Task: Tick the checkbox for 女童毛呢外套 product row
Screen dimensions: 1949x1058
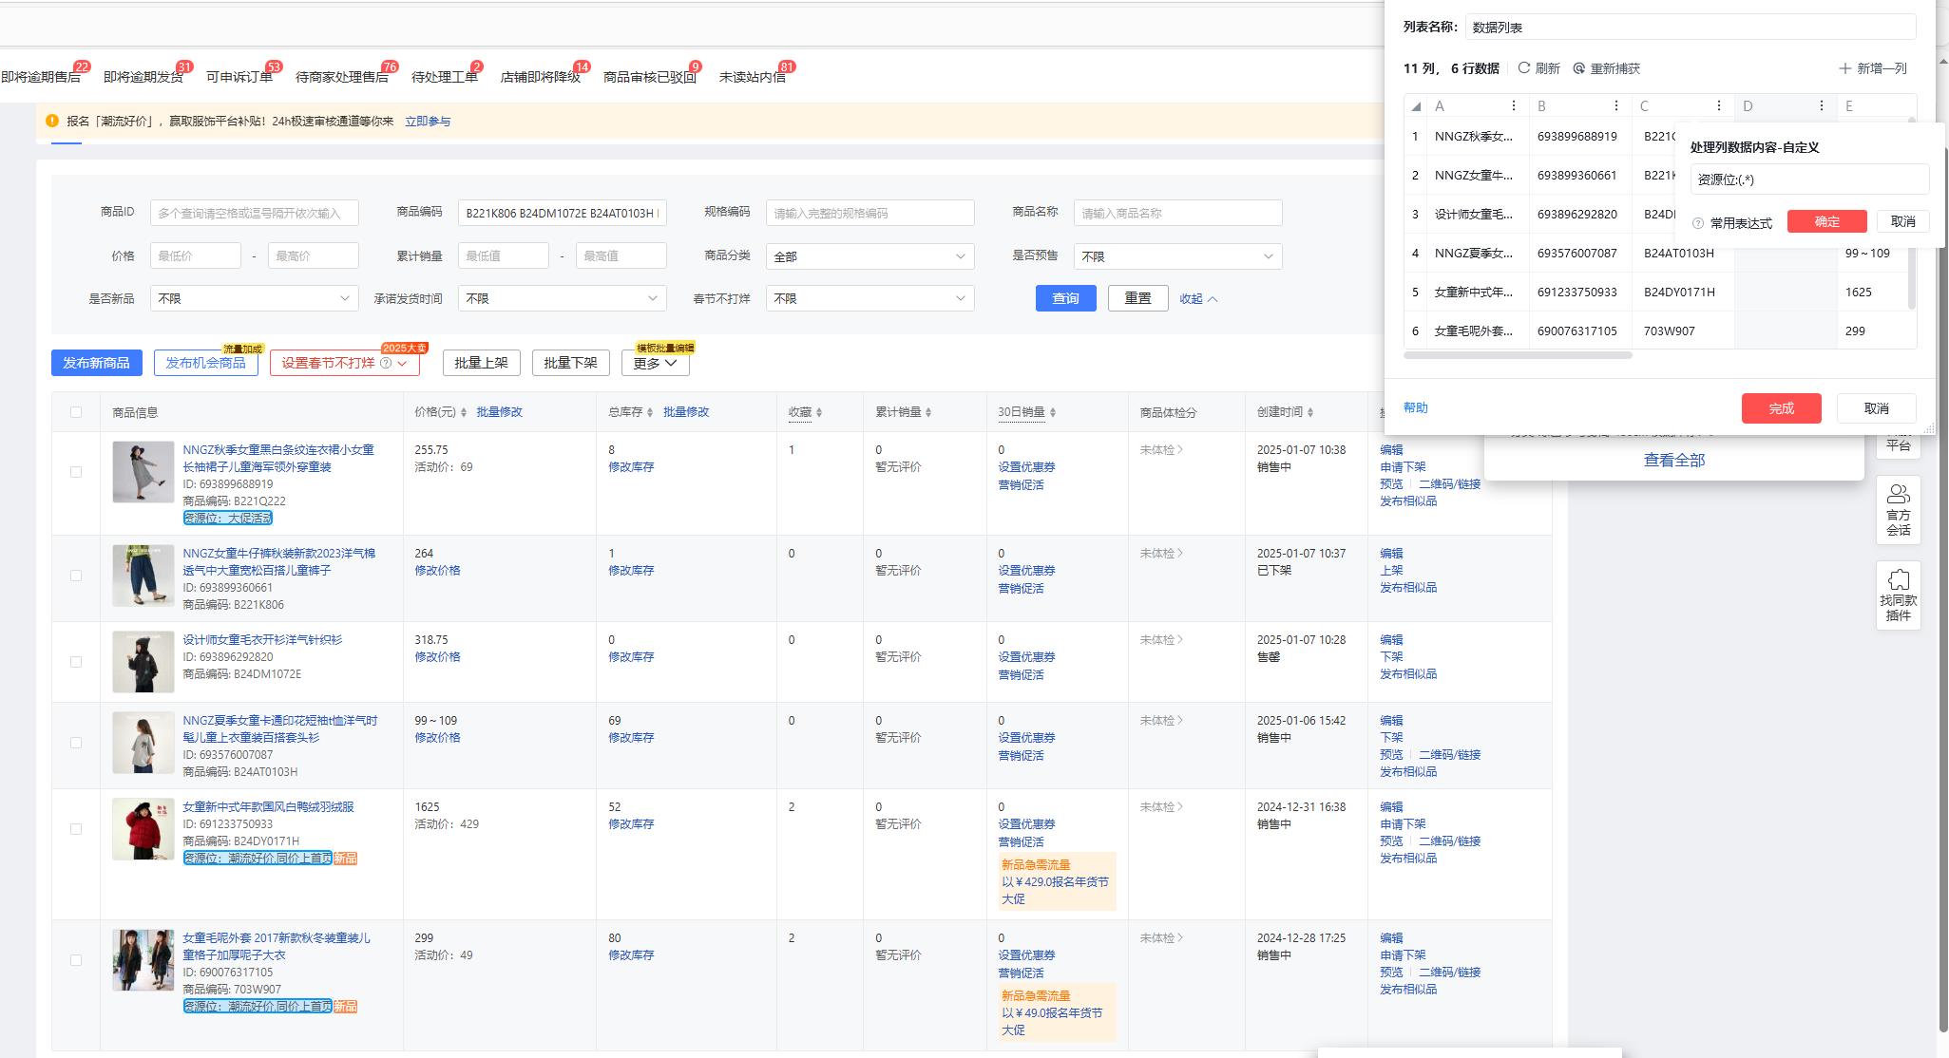Action: coord(76,960)
